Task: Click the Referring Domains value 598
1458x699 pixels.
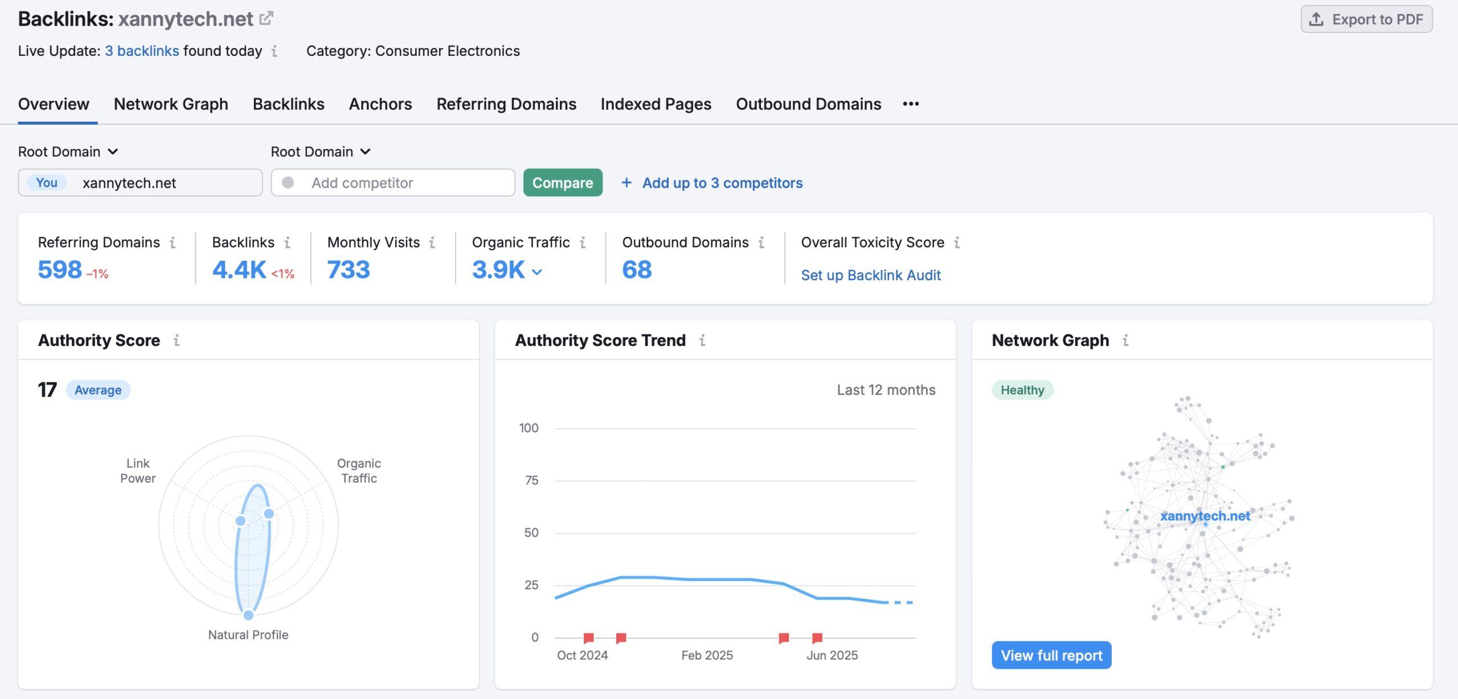Action: (60, 270)
